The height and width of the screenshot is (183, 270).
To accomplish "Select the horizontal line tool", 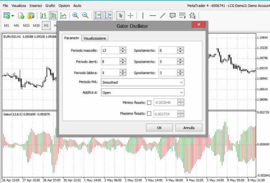I will click(153, 15).
